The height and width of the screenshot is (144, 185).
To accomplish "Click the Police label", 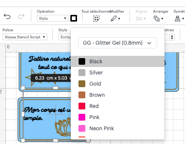I will coord(8,30).
